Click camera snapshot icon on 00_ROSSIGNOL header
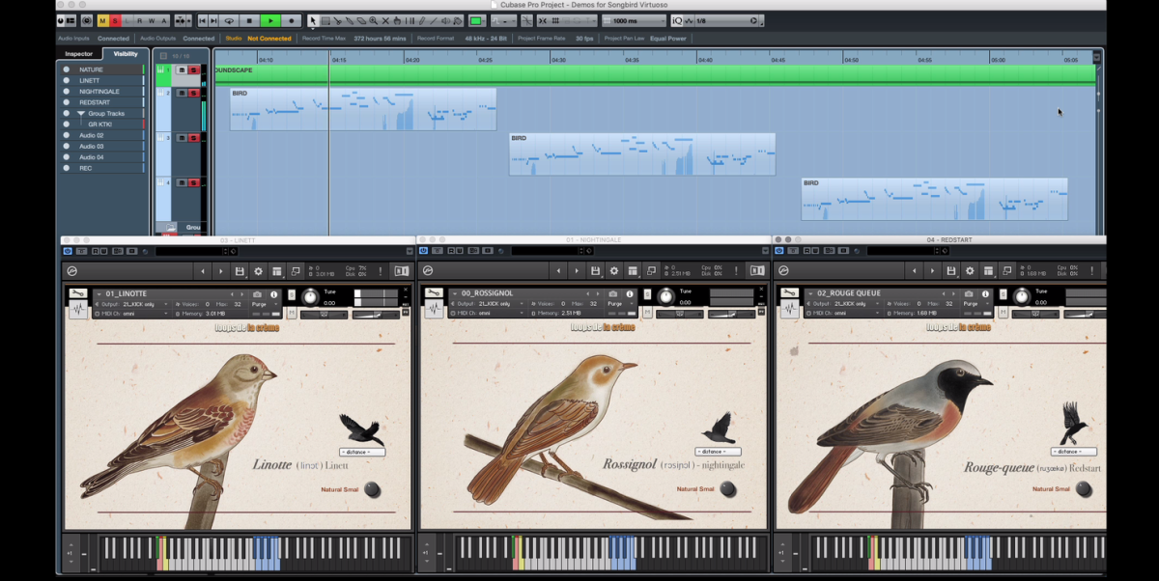The image size is (1159, 581). (613, 294)
